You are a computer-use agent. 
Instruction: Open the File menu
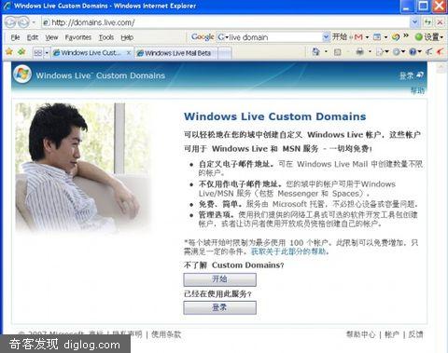pyautogui.click(x=15, y=37)
